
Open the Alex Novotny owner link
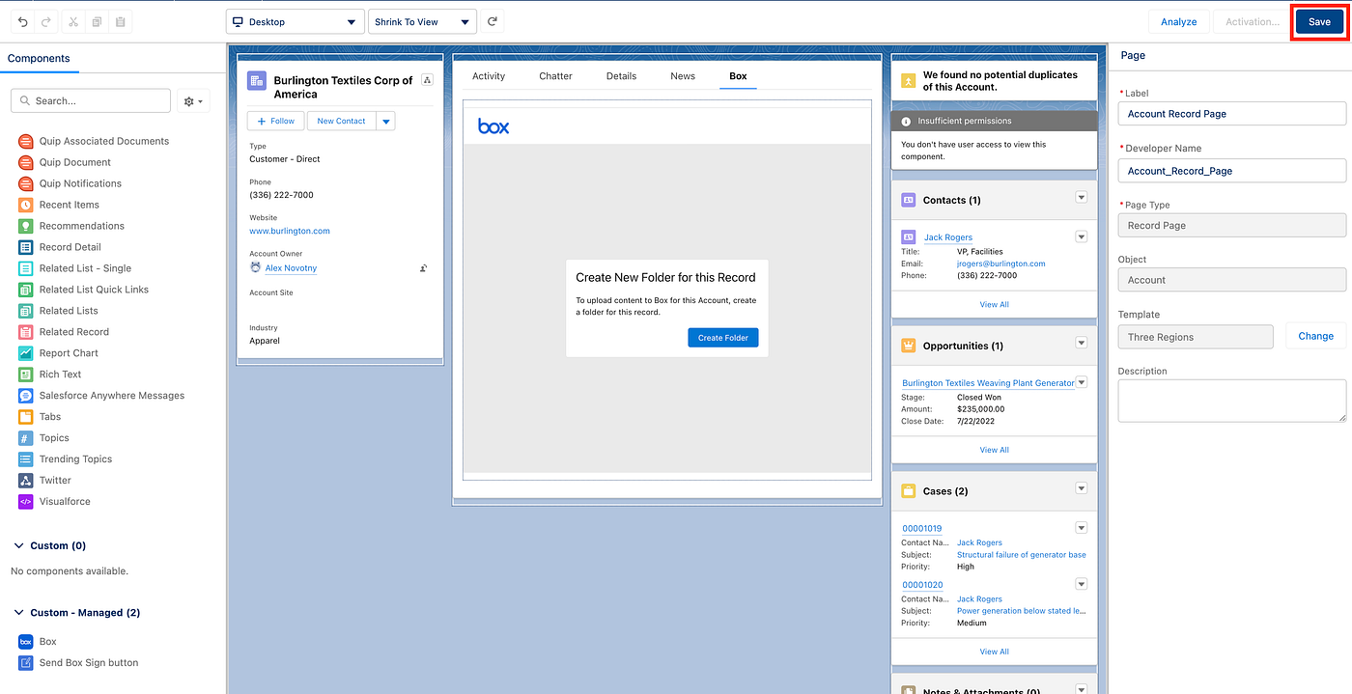point(291,268)
